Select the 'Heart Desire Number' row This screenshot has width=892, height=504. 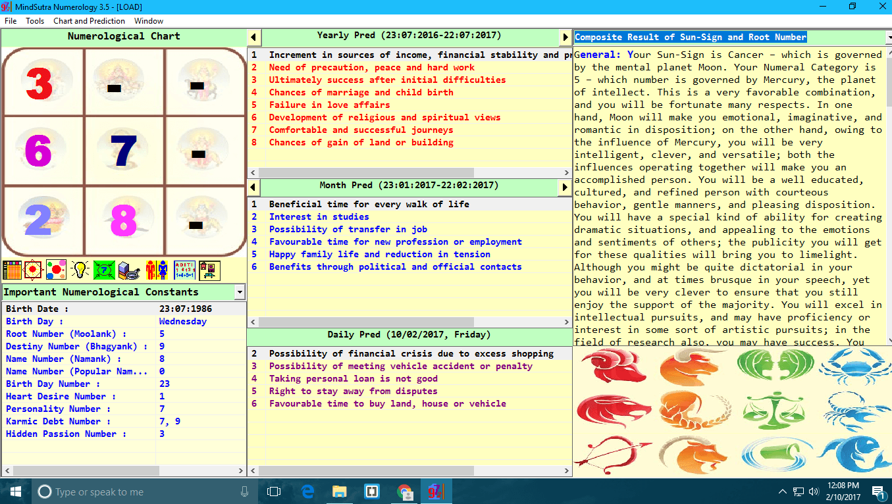124,397
